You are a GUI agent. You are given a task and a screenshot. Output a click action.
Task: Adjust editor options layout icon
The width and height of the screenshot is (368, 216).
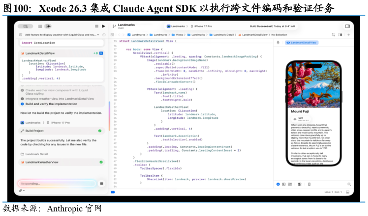(340, 35)
